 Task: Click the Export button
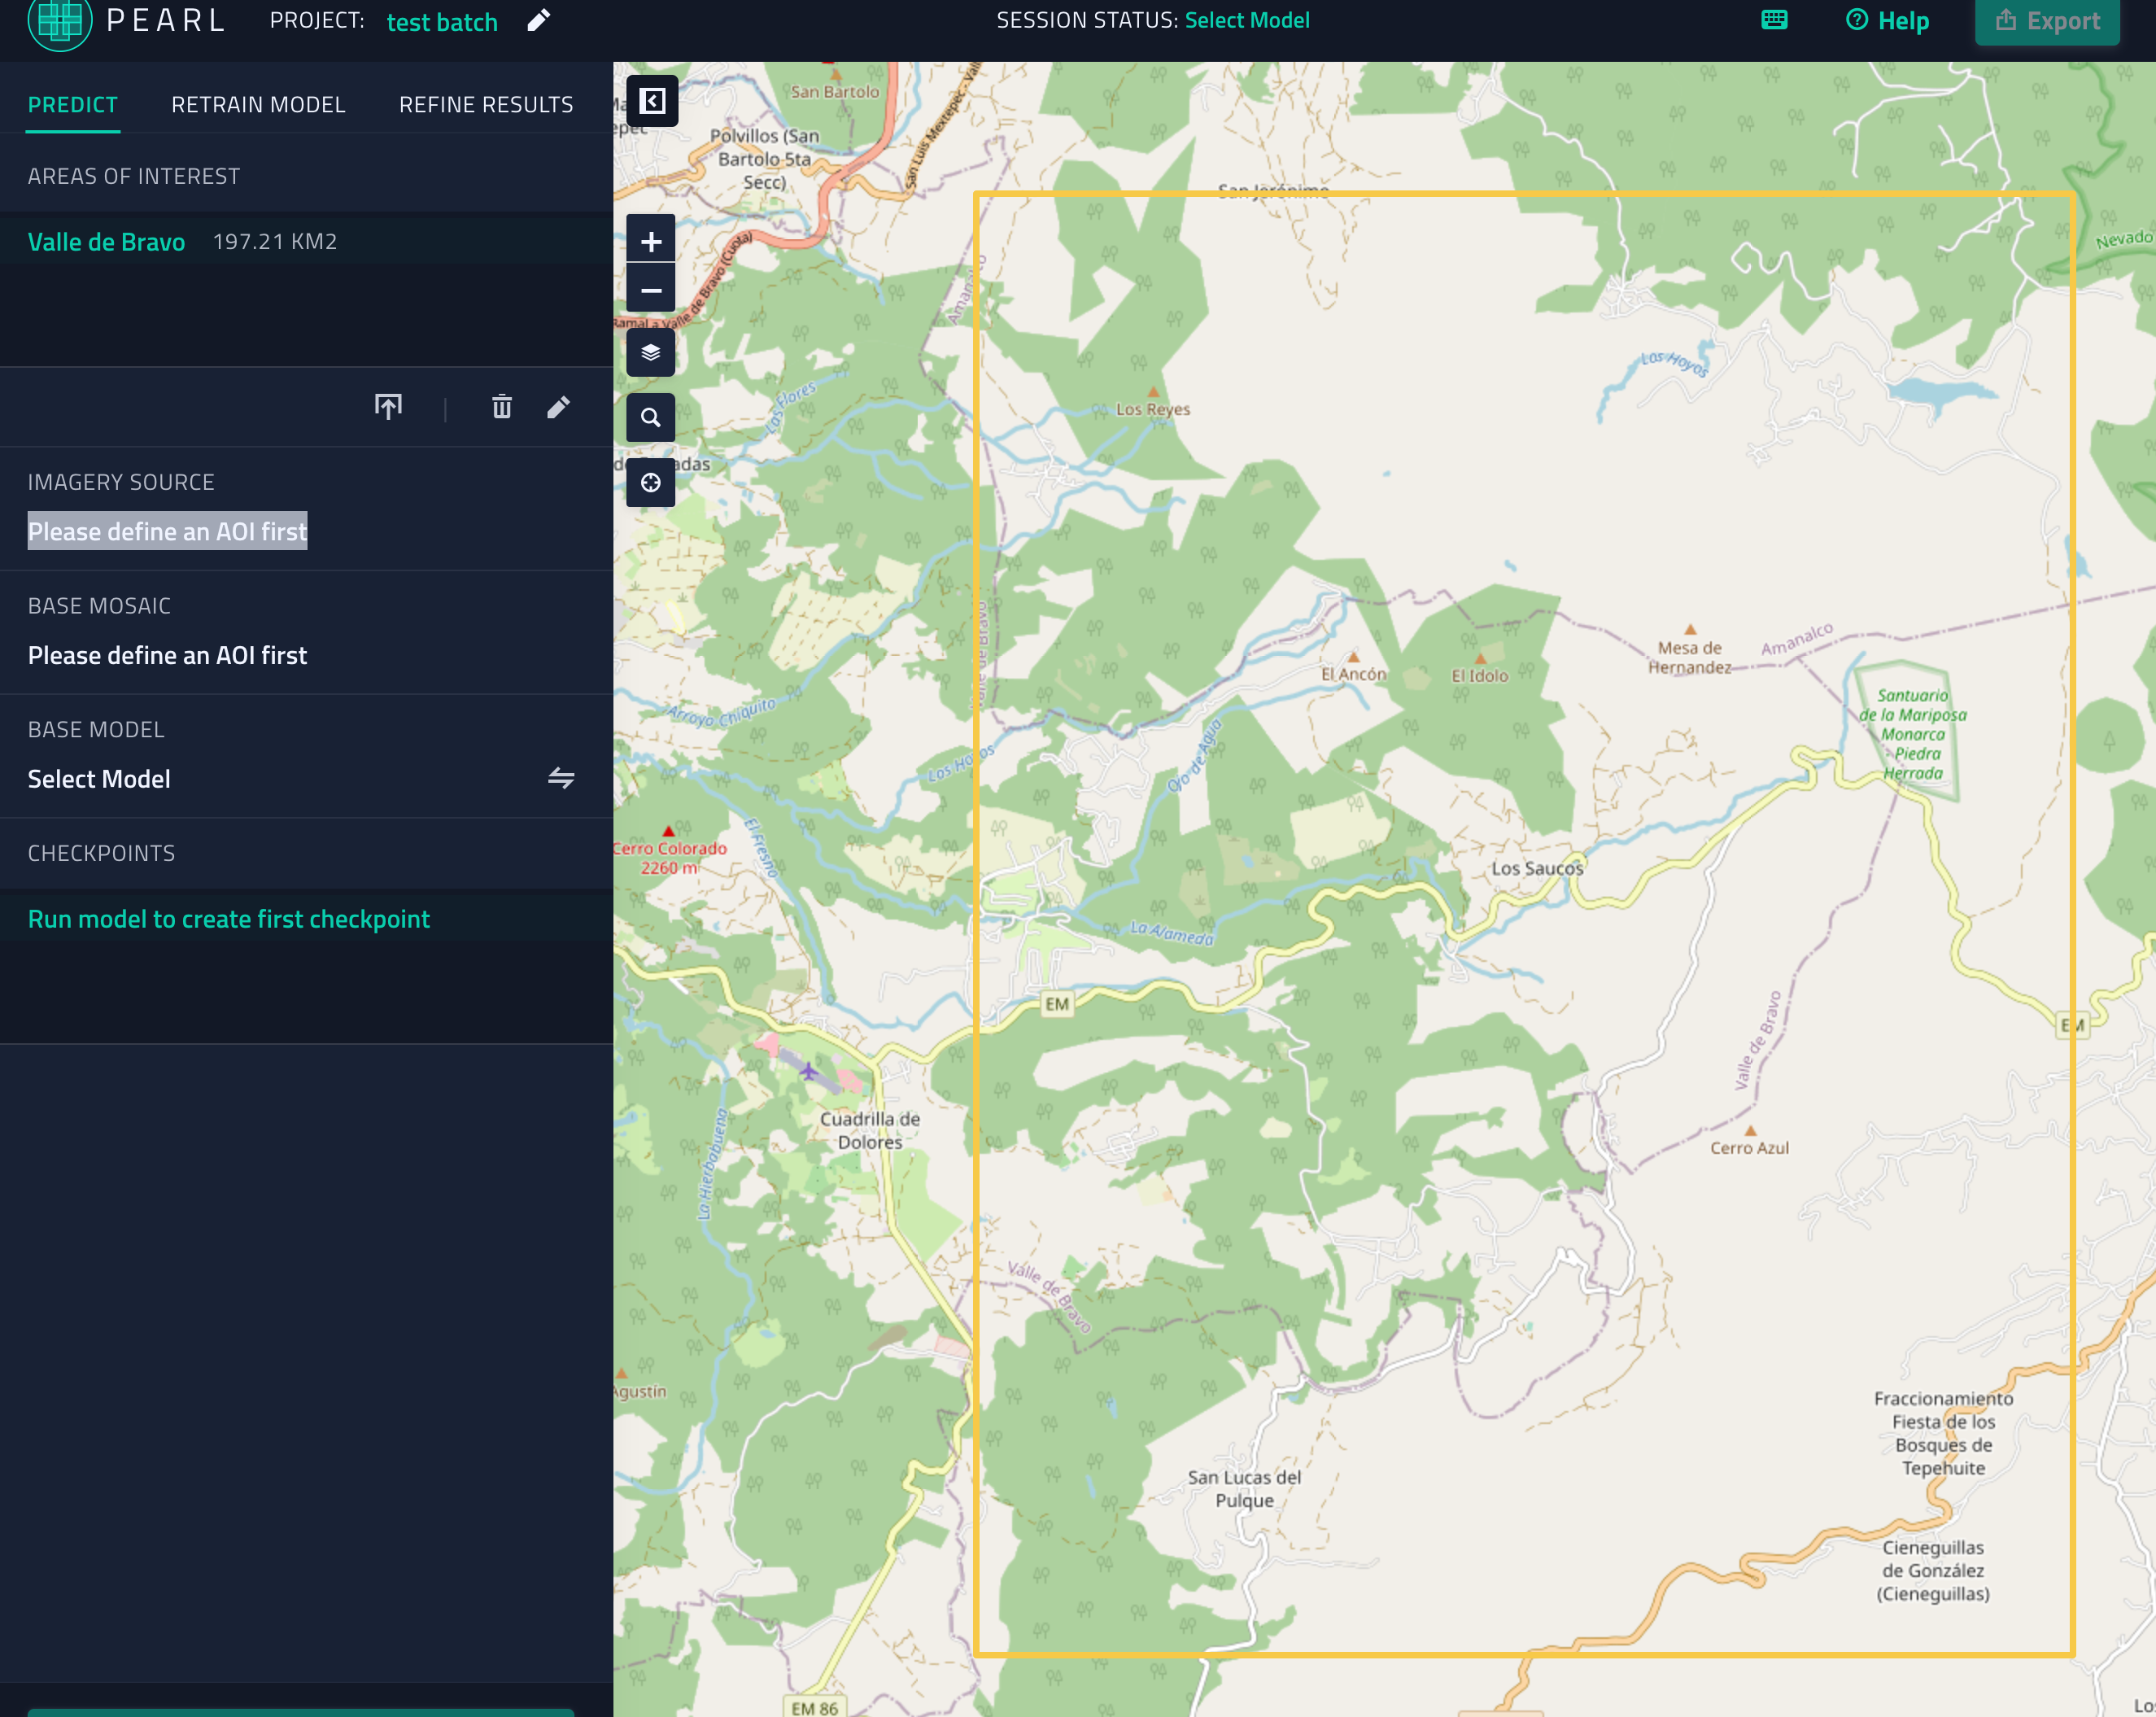point(2047,20)
